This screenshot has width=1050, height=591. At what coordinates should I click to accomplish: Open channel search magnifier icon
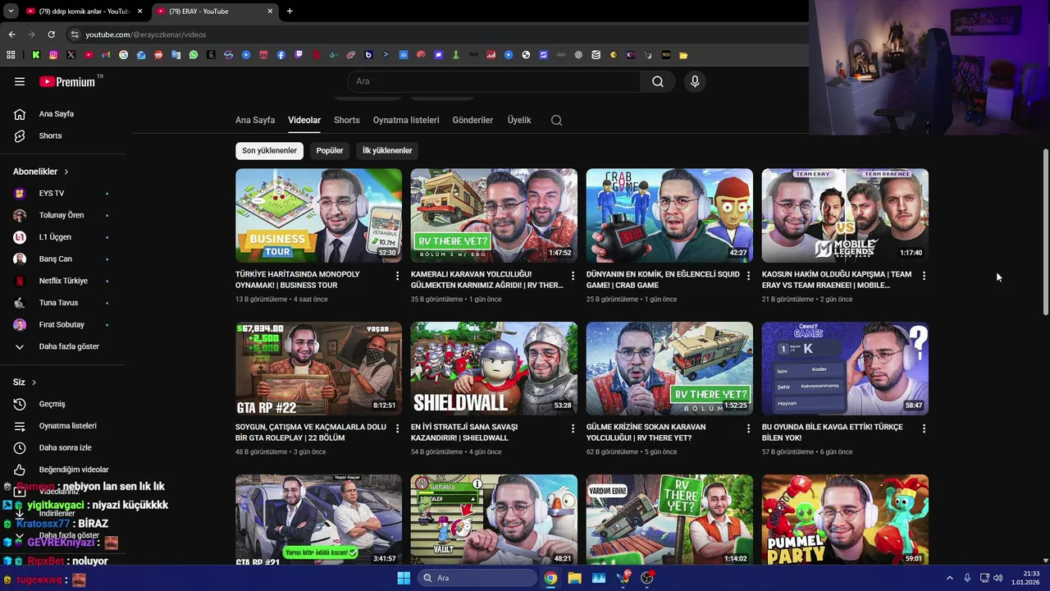(x=556, y=120)
